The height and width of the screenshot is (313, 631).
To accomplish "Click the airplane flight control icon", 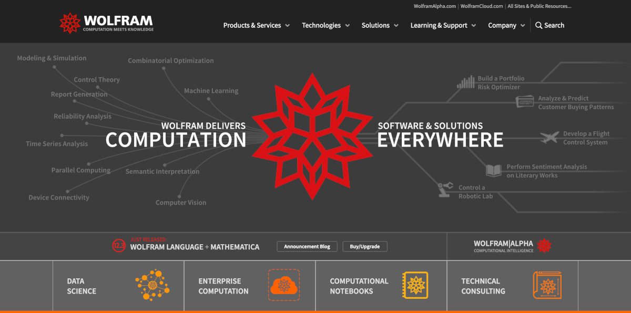I will pos(549,138).
